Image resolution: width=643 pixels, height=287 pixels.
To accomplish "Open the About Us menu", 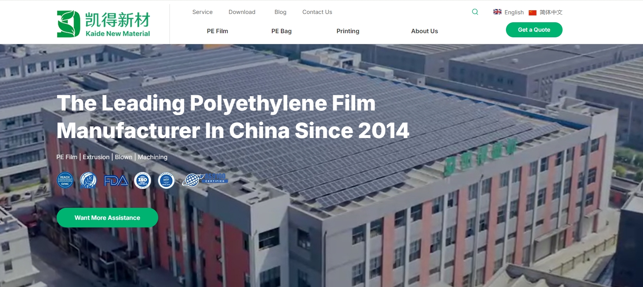I will click(424, 31).
